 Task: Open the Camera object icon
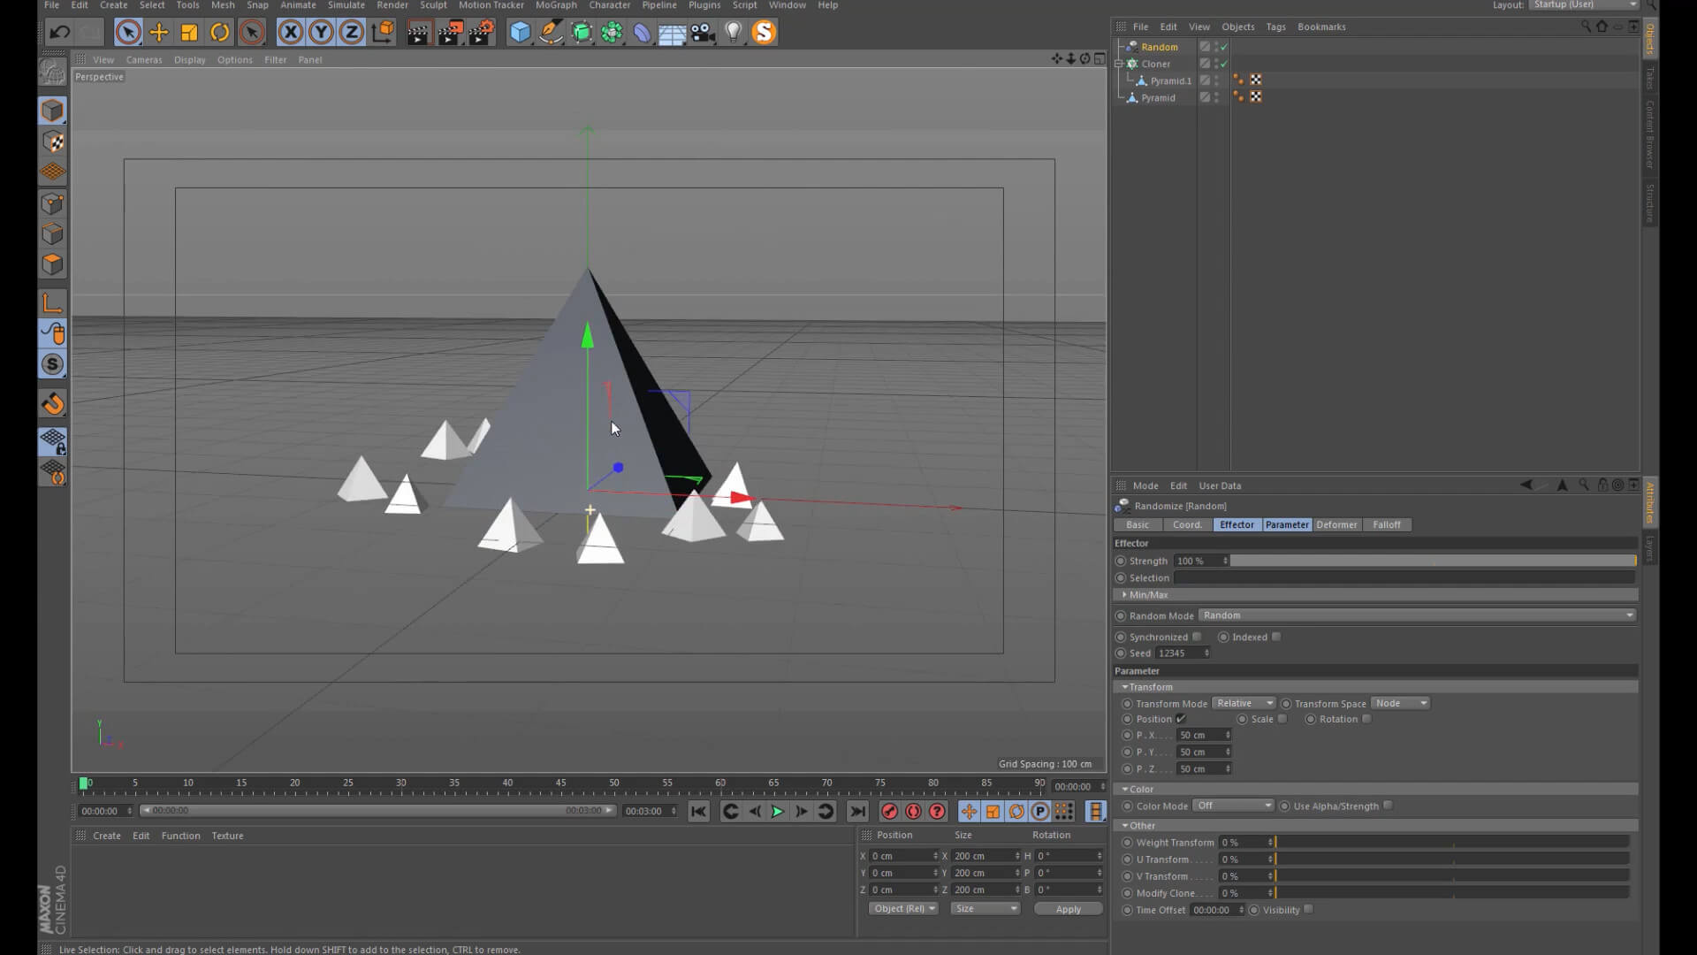point(703,33)
